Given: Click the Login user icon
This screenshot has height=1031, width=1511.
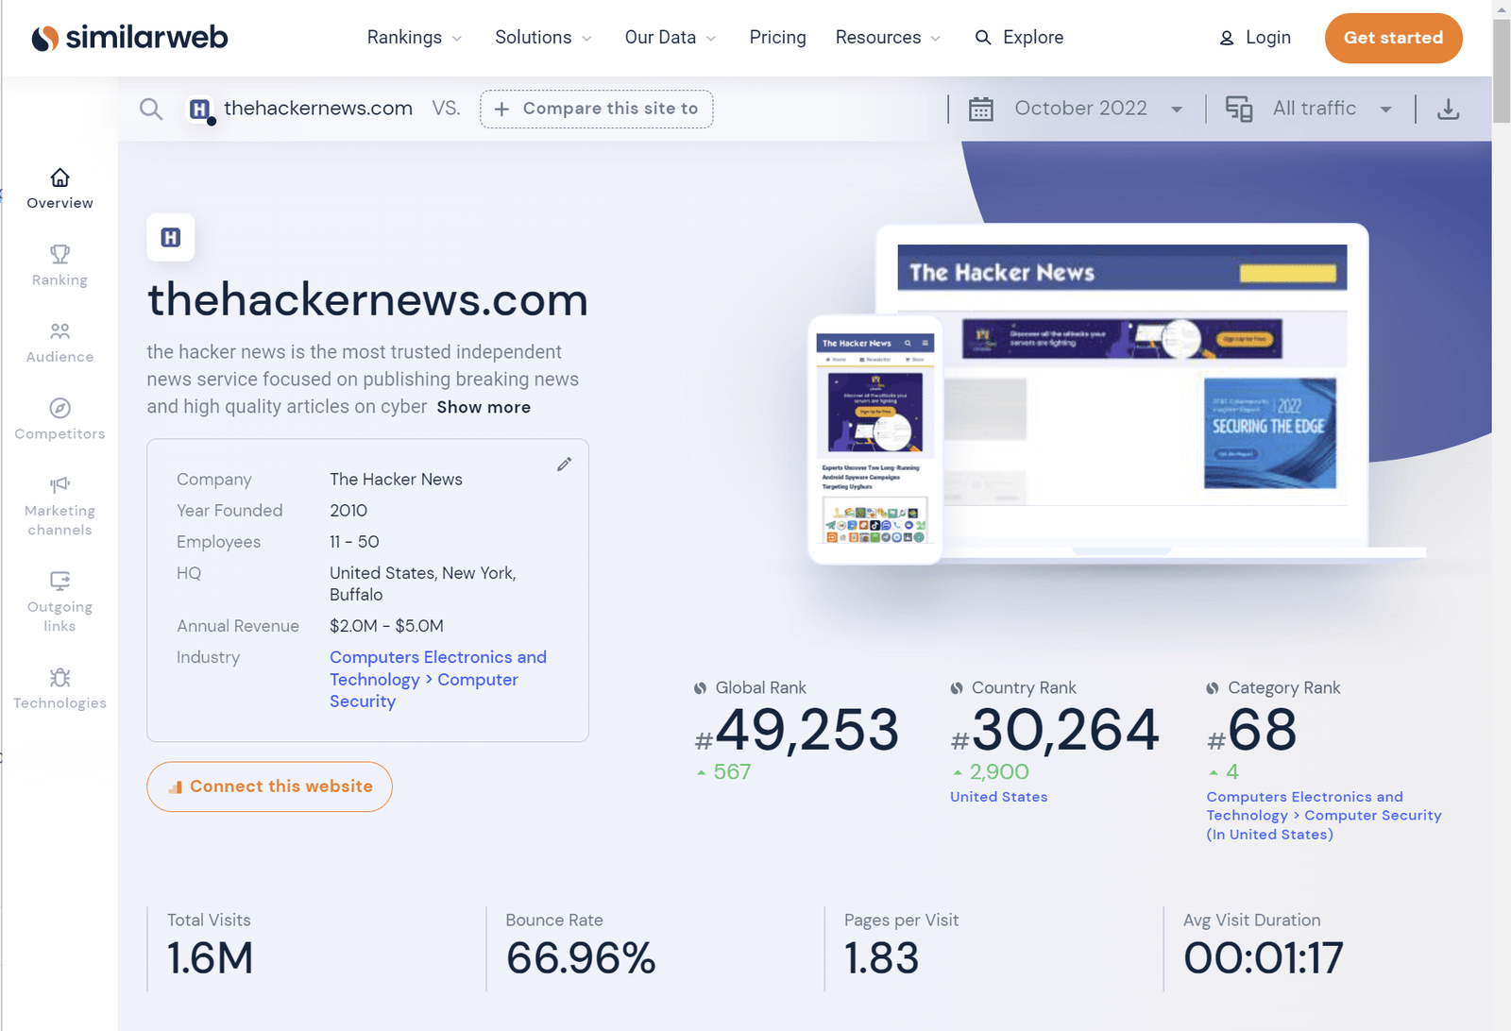Looking at the screenshot, I should pyautogui.click(x=1227, y=38).
